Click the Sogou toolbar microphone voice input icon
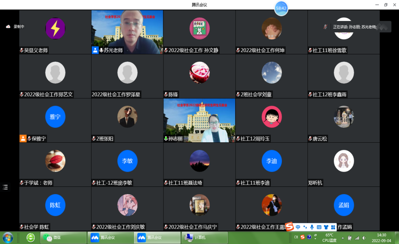399x244 pixels. click(x=312, y=227)
